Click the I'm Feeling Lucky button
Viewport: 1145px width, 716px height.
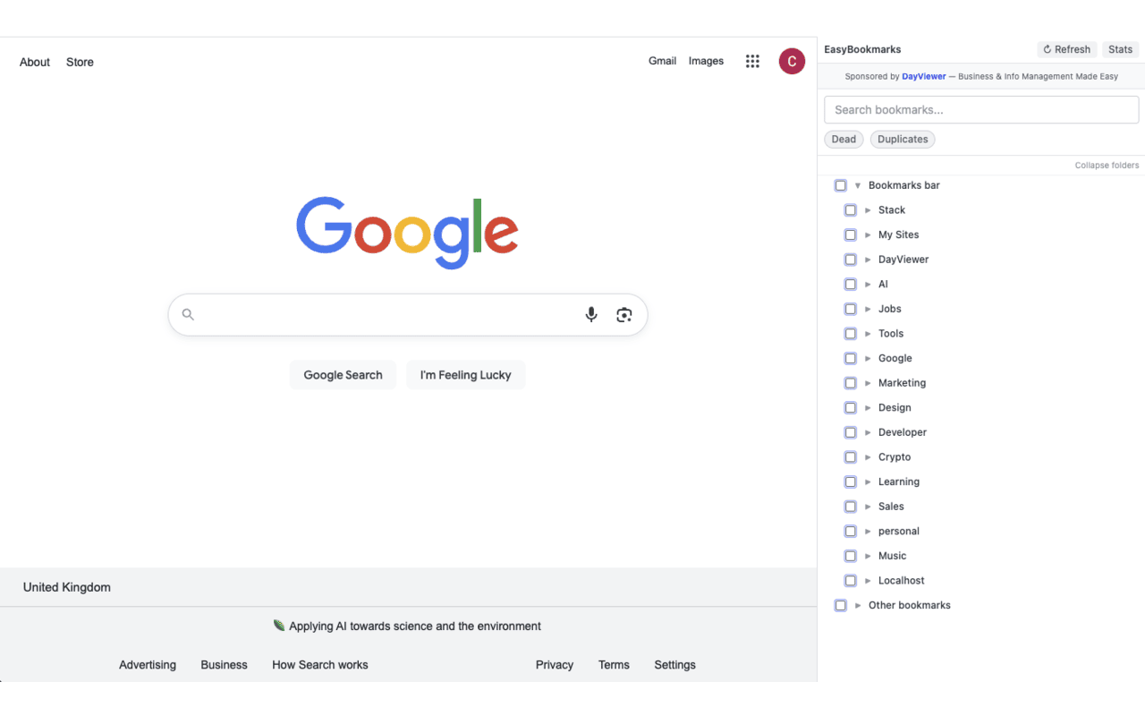[x=466, y=375]
